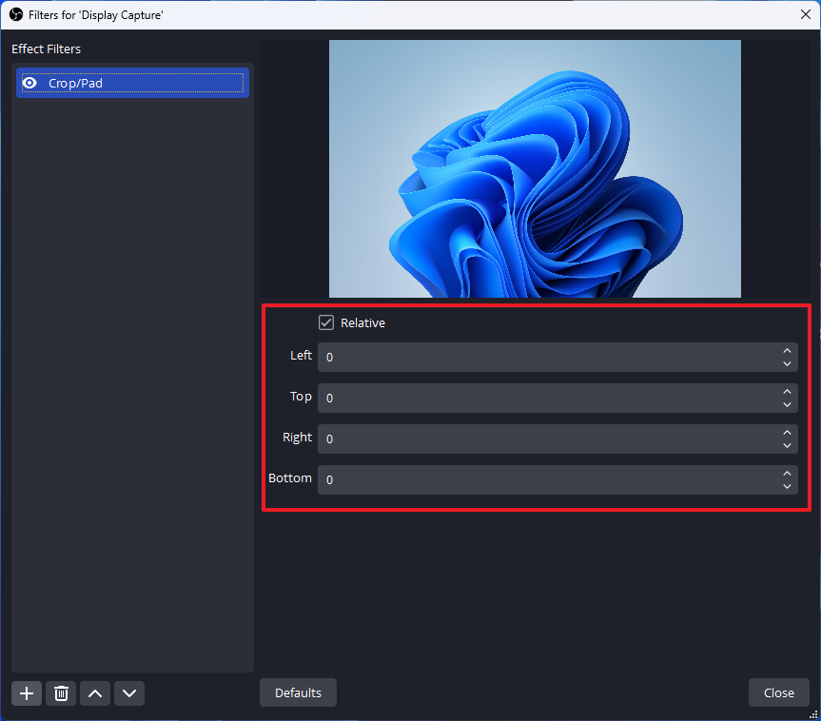
Task: Decrease the Left crop value
Action: (787, 363)
